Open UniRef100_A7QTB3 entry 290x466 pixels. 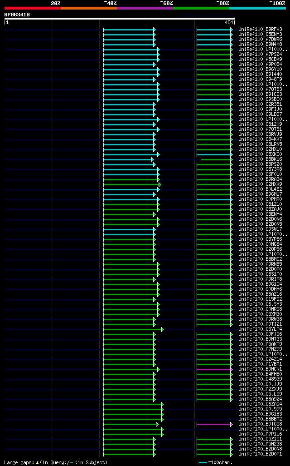pyautogui.click(x=261, y=89)
